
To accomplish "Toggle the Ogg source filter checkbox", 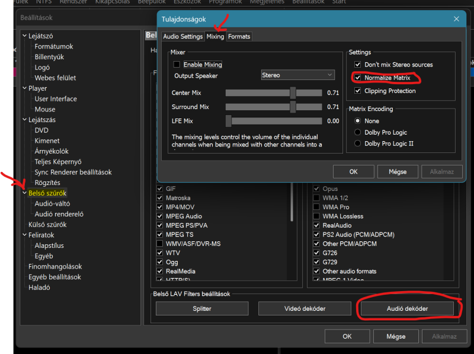I will [159, 262].
